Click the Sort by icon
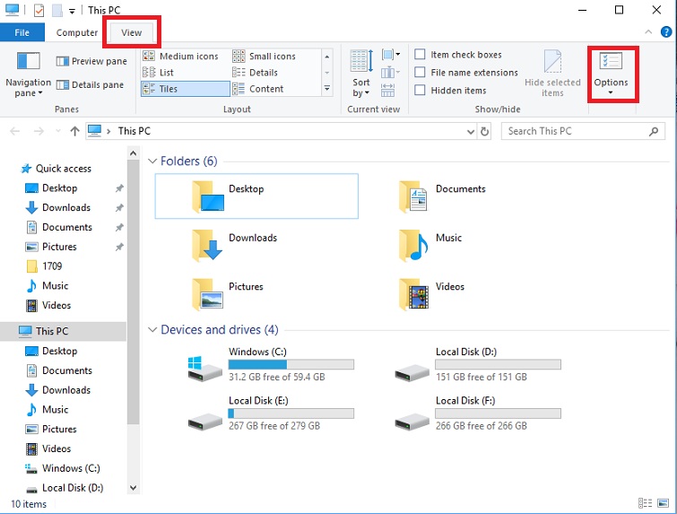Screen dimensions: 677x514 coord(361,63)
